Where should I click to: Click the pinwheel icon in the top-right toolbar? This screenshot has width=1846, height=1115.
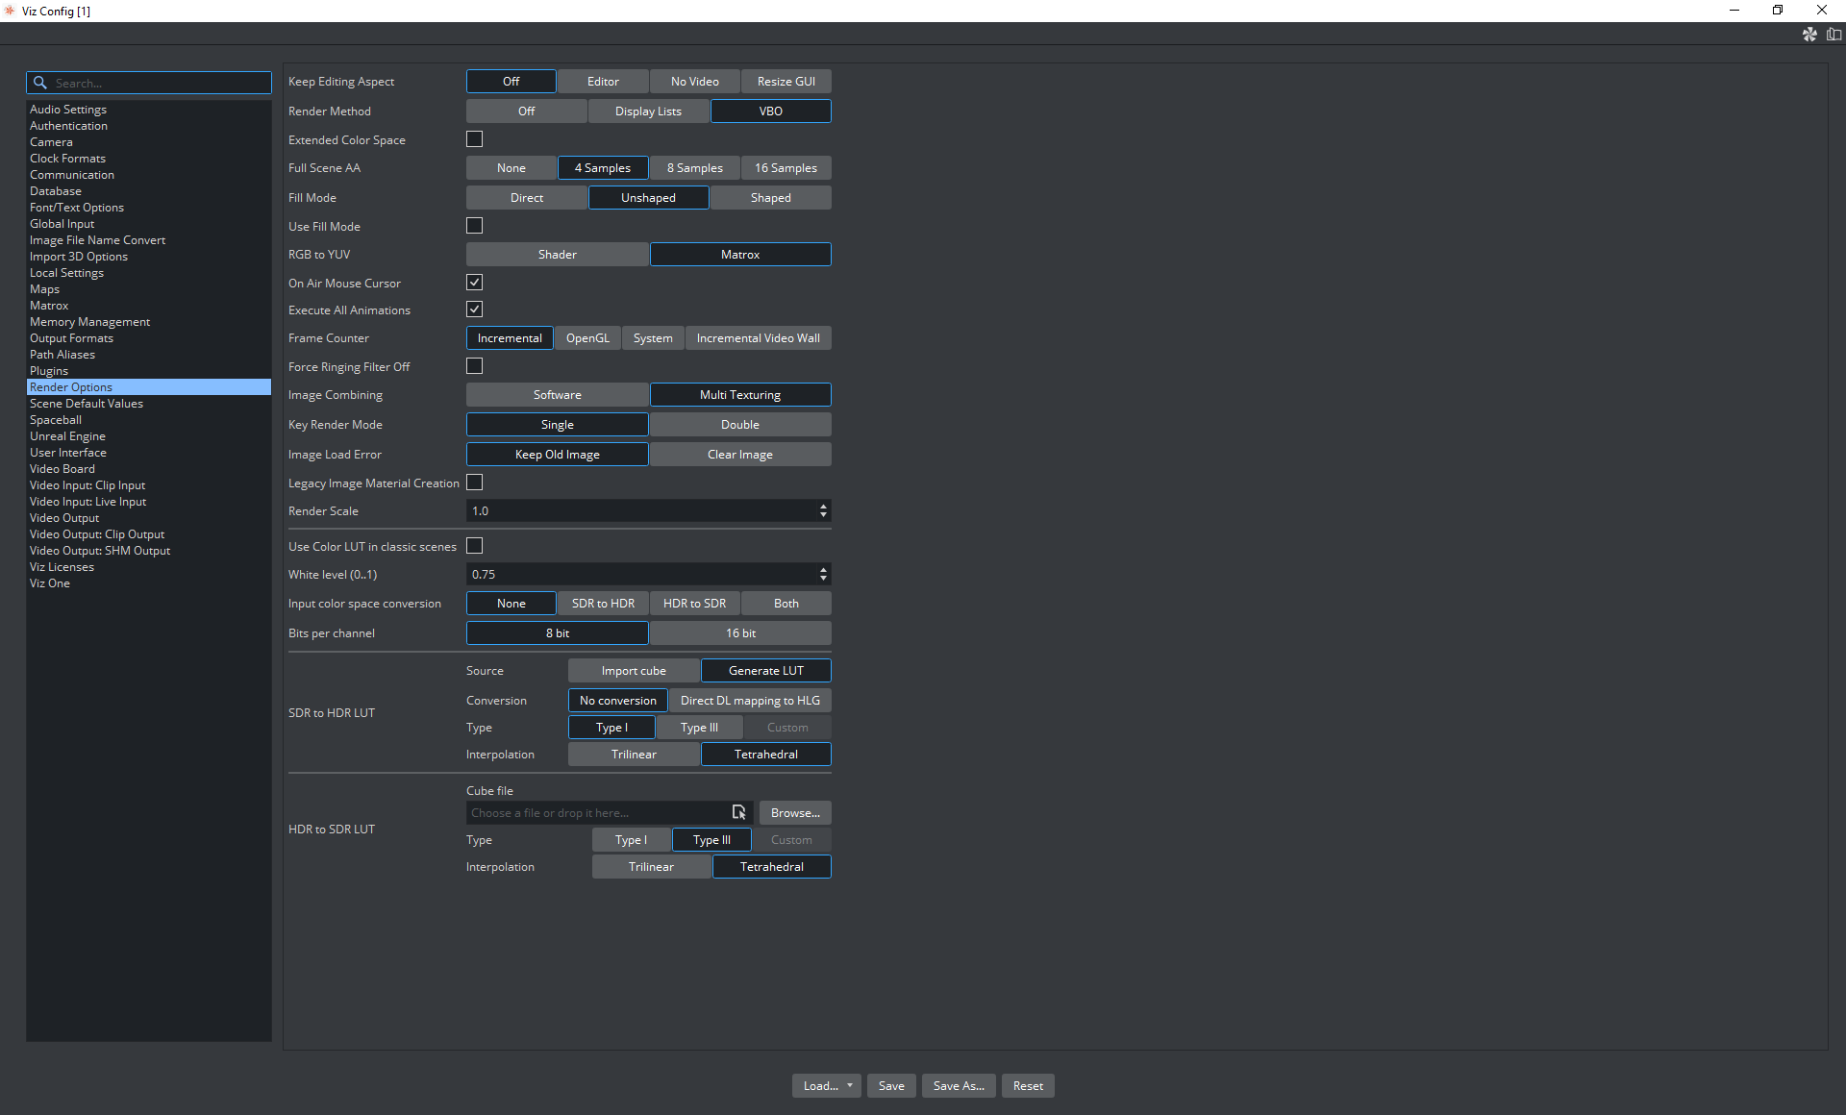[x=1809, y=35]
